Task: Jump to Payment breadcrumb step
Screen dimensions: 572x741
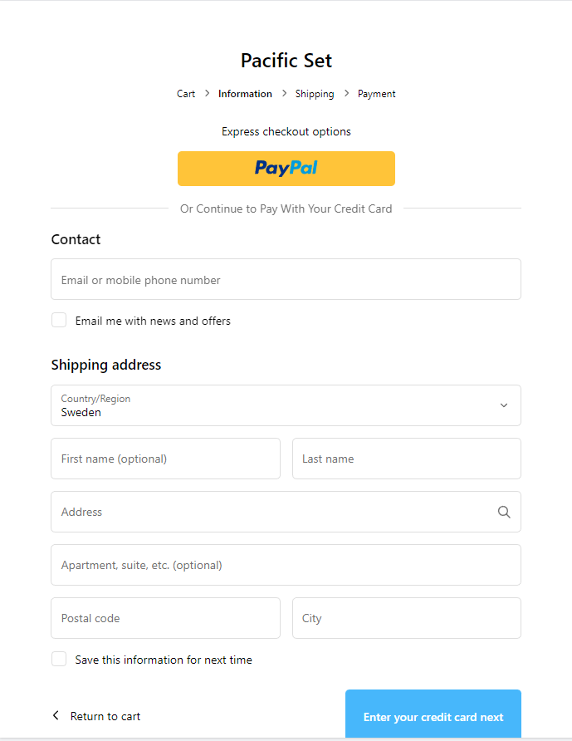Action: click(x=376, y=94)
